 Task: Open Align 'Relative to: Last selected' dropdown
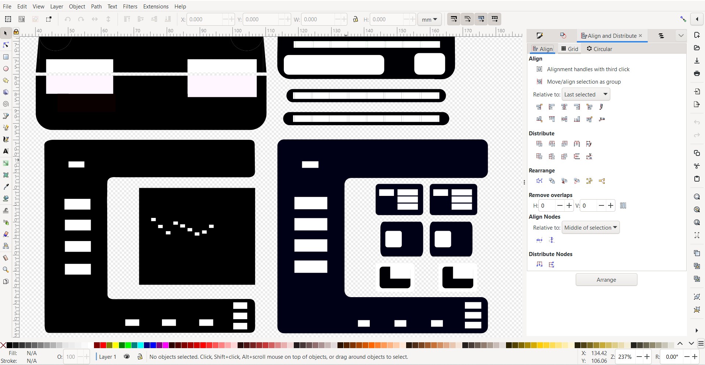(x=586, y=94)
